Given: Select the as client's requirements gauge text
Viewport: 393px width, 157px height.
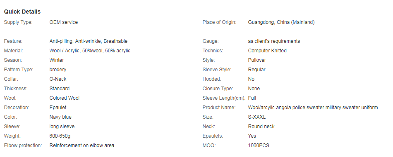Looking at the screenshot, I should click(x=274, y=41).
